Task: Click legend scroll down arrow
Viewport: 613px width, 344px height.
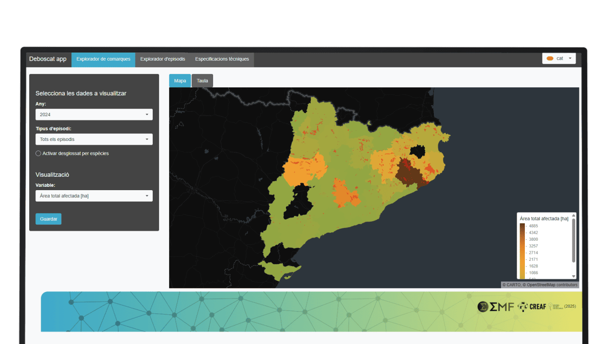Action: click(574, 276)
